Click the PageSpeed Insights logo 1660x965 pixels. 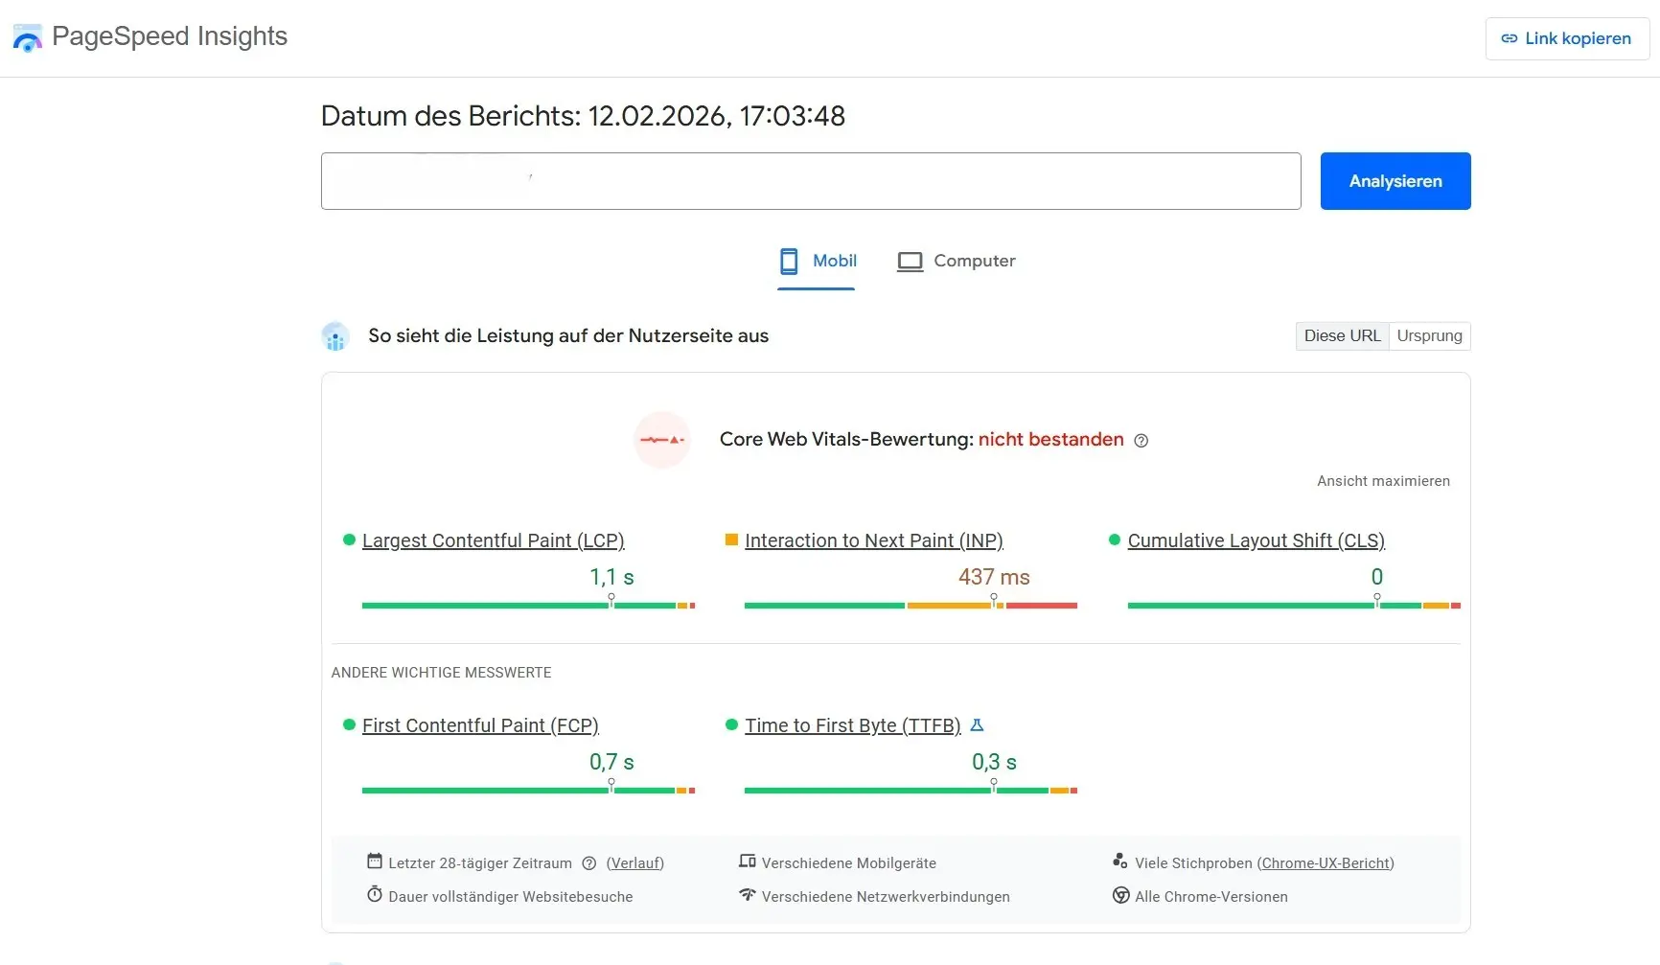(x=27, y=37)
